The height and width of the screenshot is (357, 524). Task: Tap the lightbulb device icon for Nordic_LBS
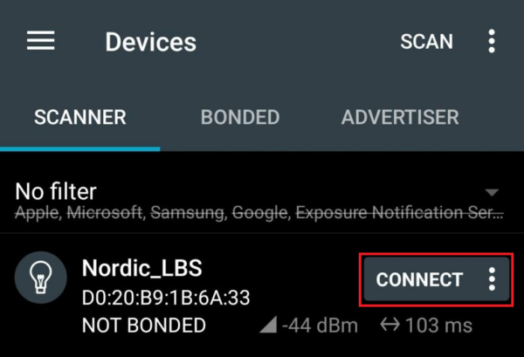click(x=40, y=278)
